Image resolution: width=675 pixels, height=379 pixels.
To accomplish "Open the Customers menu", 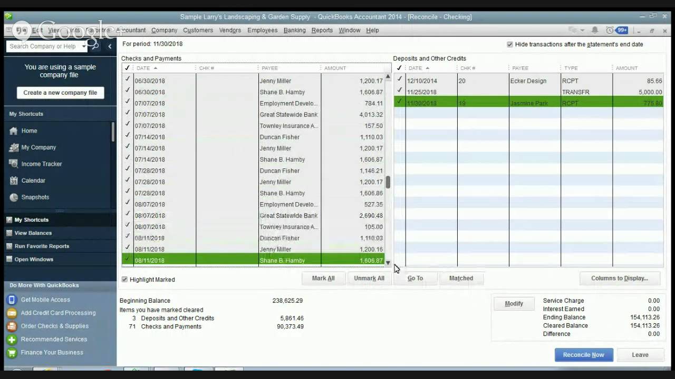I will point(198,31).
